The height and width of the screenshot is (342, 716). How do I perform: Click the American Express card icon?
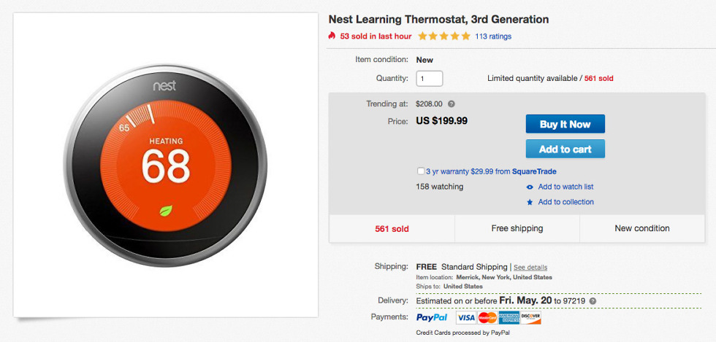tap(509, 318)
